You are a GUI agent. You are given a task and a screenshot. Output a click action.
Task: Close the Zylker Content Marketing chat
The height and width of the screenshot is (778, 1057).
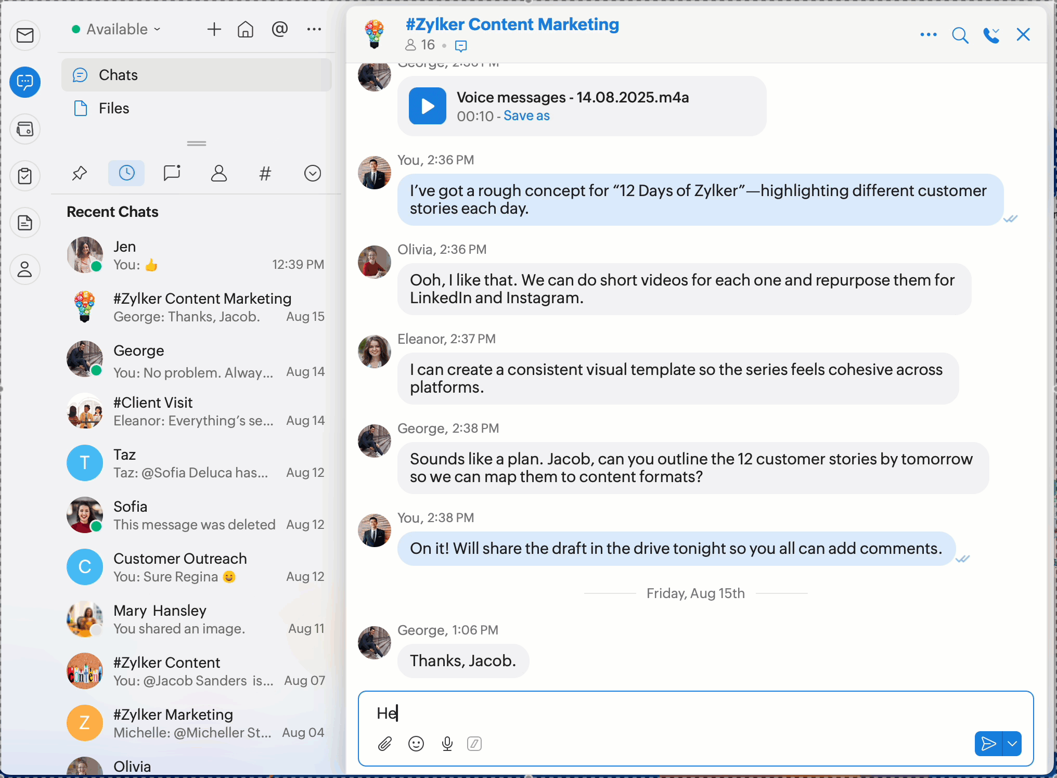[x=1023, y=35]
